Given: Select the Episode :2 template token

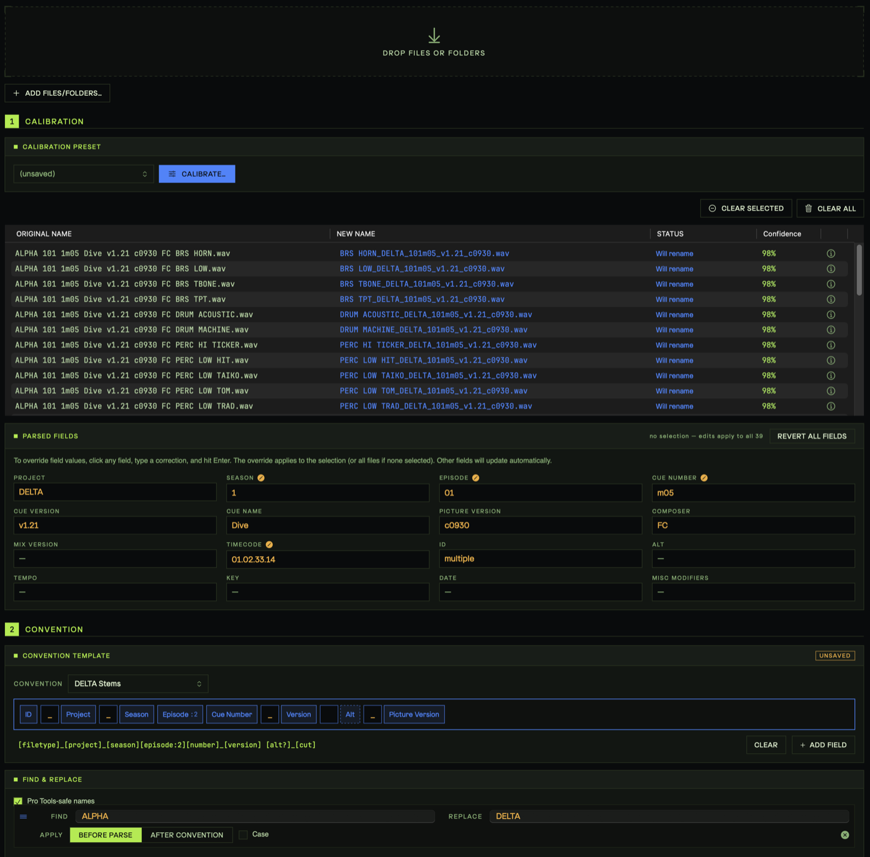Looking at the screenshot, I should click(180, 715).
